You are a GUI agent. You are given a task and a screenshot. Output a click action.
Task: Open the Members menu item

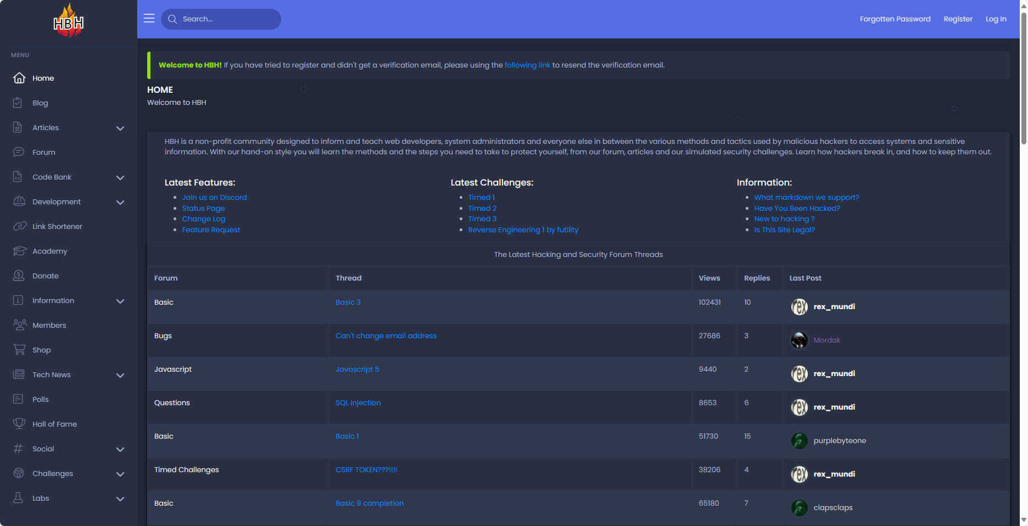pyautogui.click(x=69, y=325)
